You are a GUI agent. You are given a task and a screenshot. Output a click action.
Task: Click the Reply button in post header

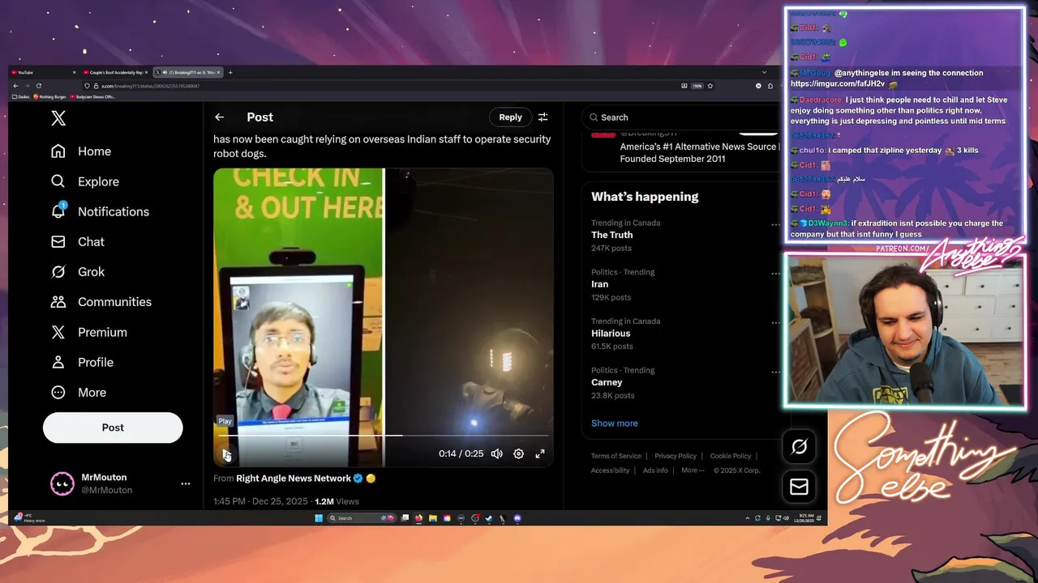(x=510, y=117)
